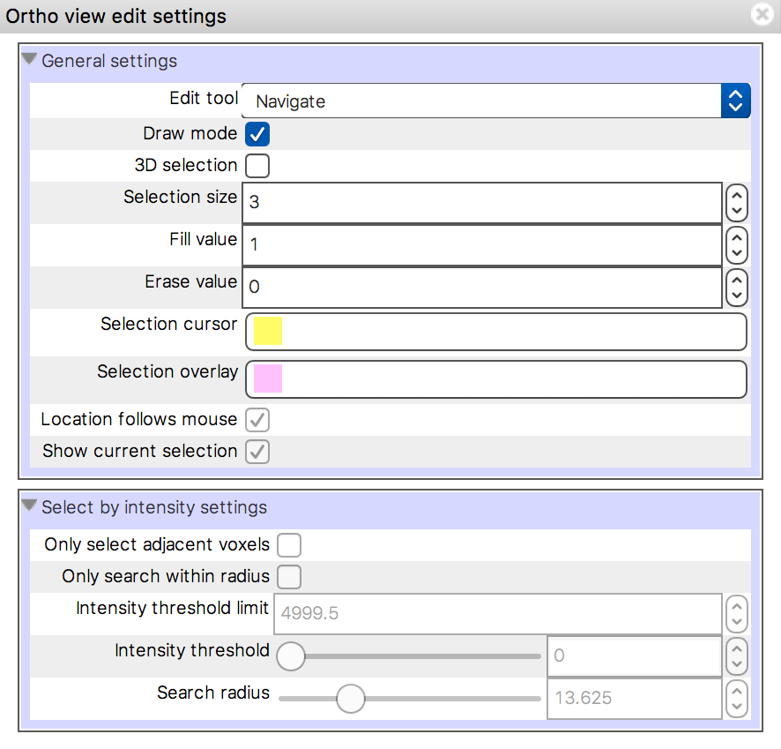
Task: Click the Intensity threshold slider handle
Action: [291, 656]
